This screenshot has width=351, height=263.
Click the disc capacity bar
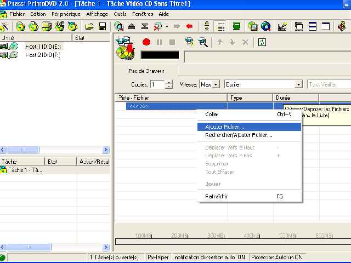pyautogui.click(x=233, y=242)
